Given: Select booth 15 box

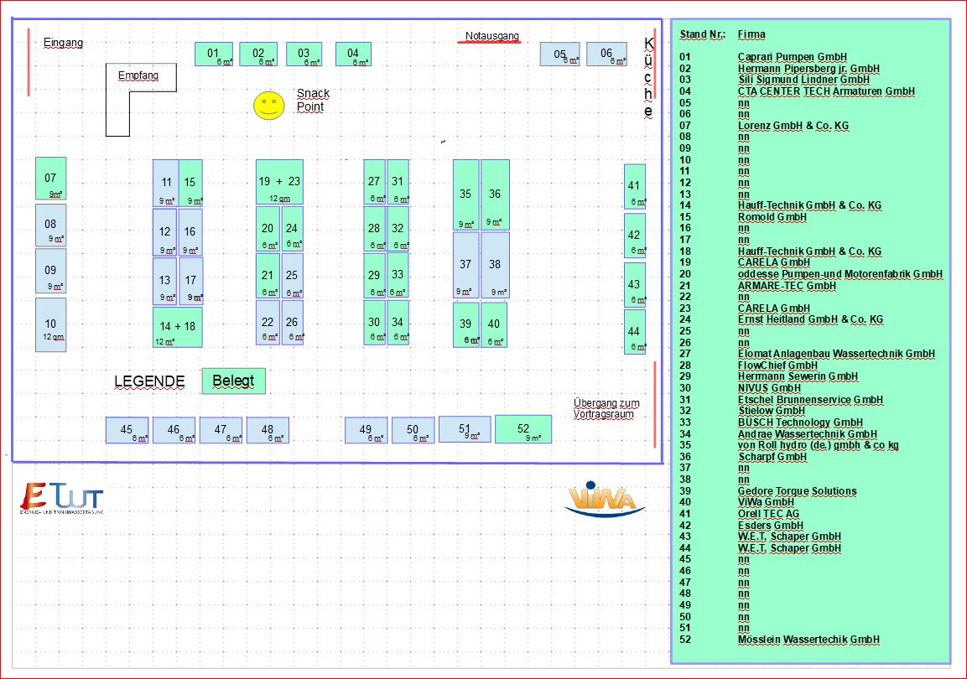Looking at the screenshot, I should 190,183.
